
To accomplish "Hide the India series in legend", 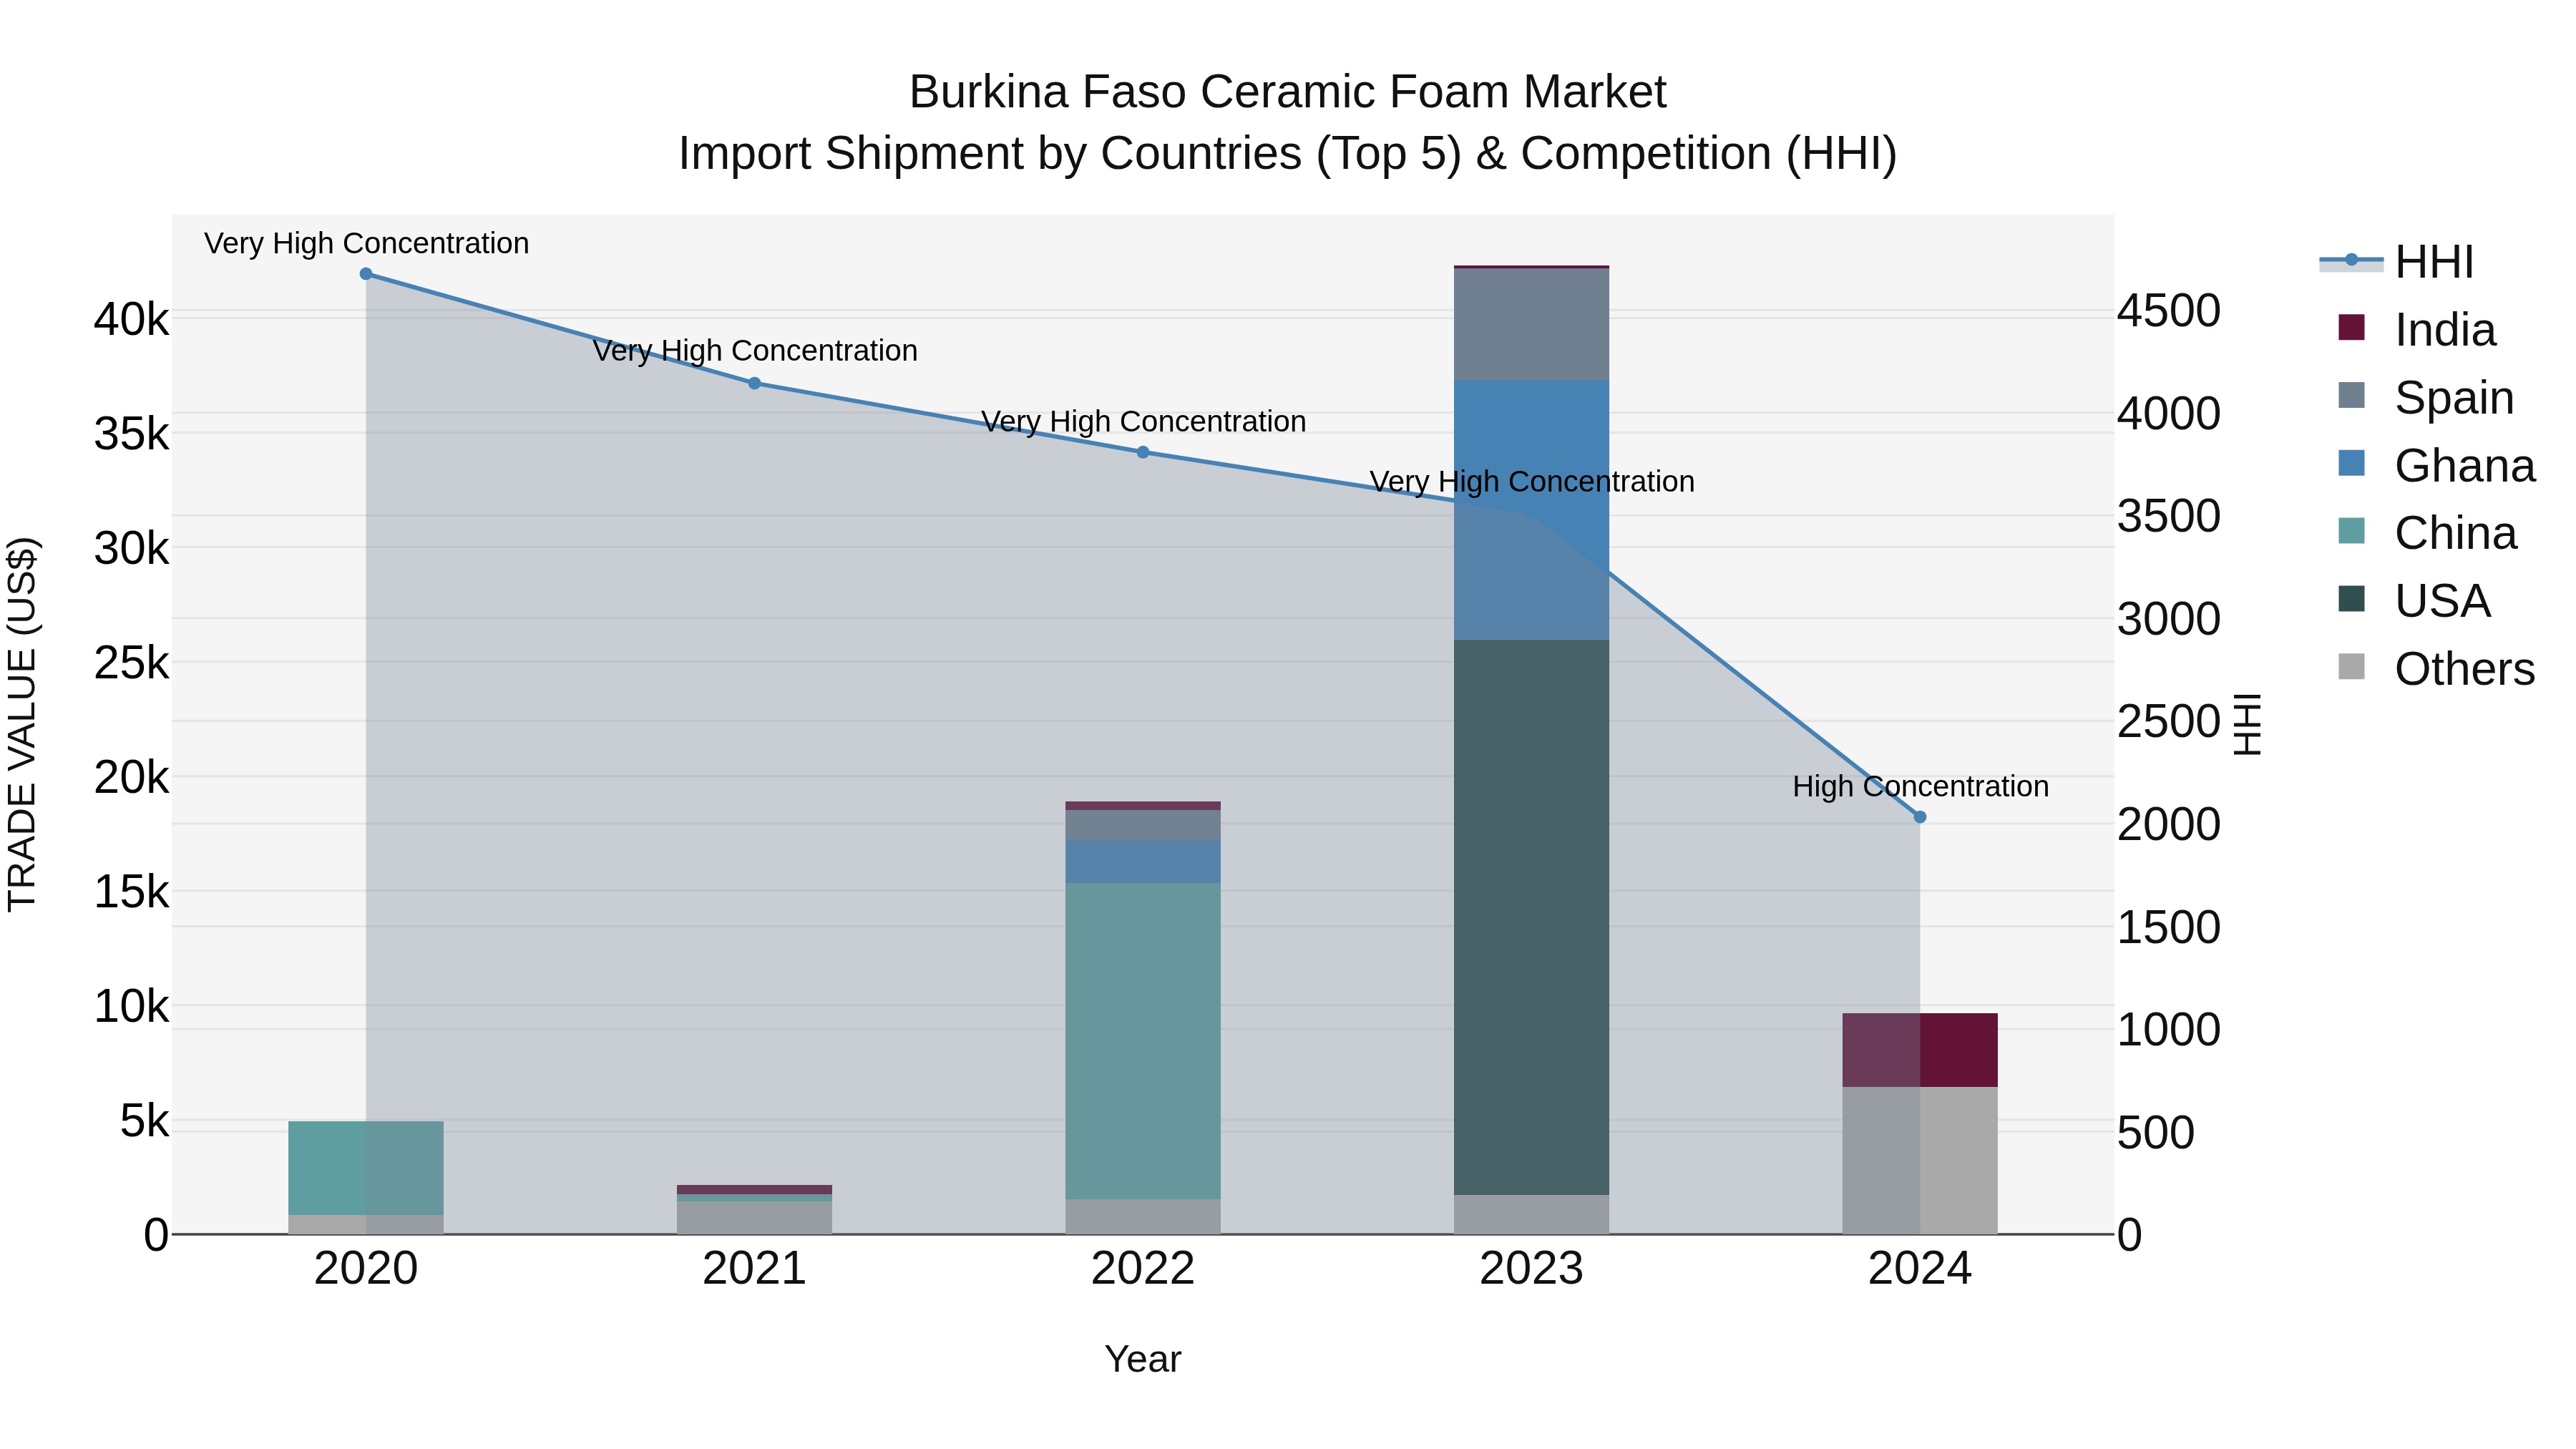I will click(x=2418, y=330).
